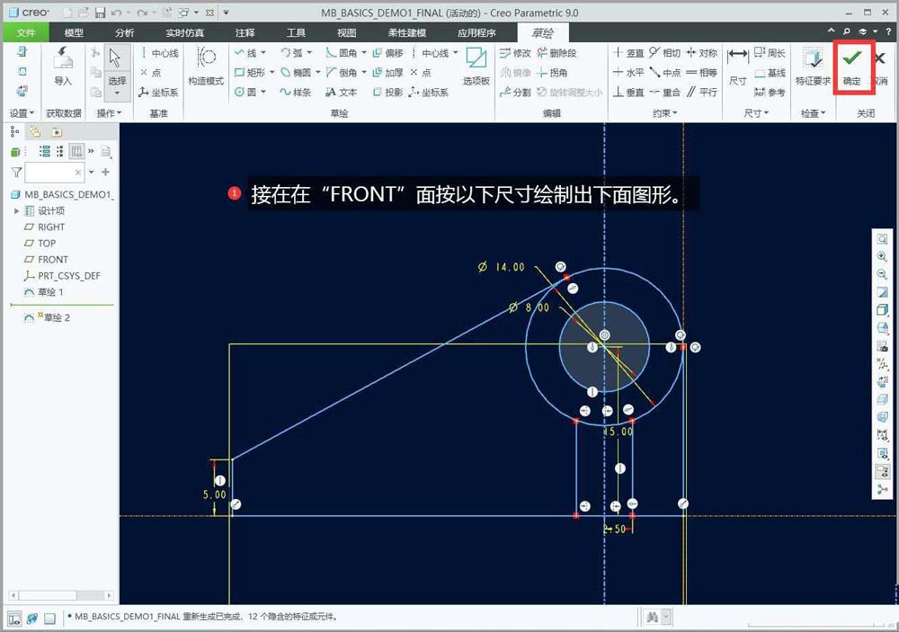The image size is (899, 632).
Task: Choose the 椭圆 ellipse tool
Action: [296, 72]
